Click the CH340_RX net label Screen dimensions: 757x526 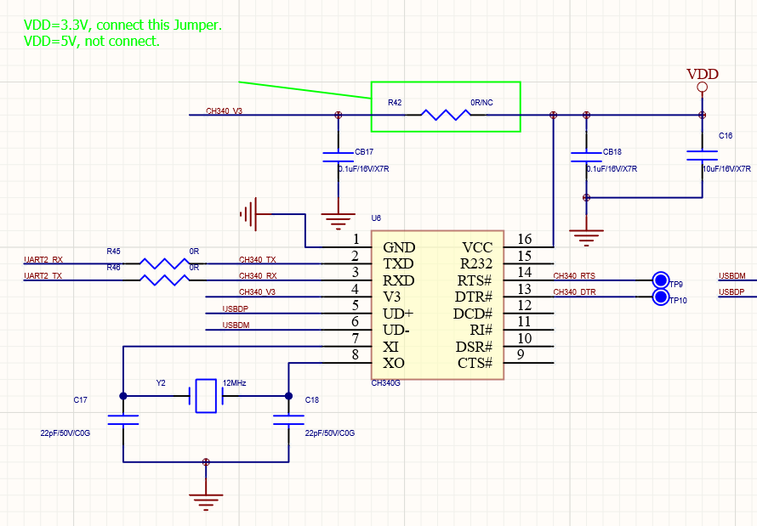[258, 276]
